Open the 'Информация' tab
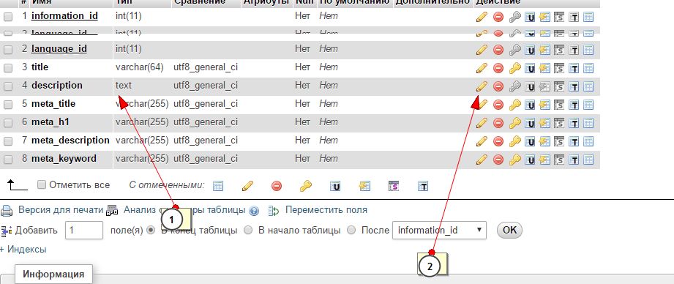This screenshot has height=284, width=674. 53,274
